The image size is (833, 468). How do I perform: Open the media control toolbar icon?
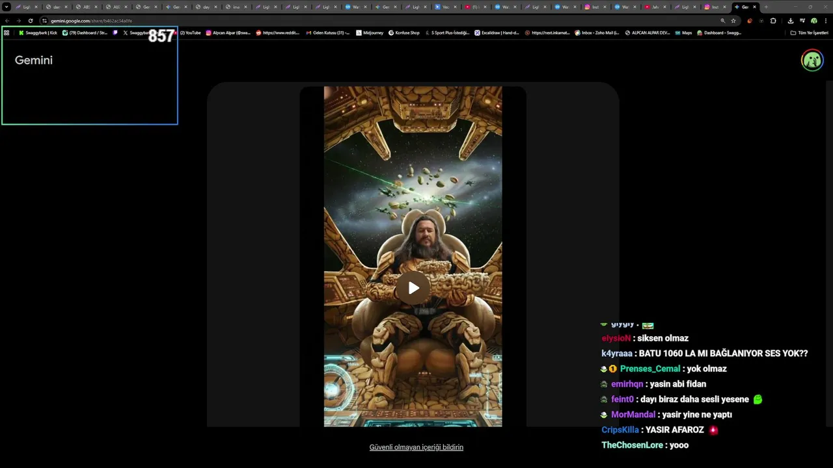(802, 21)
